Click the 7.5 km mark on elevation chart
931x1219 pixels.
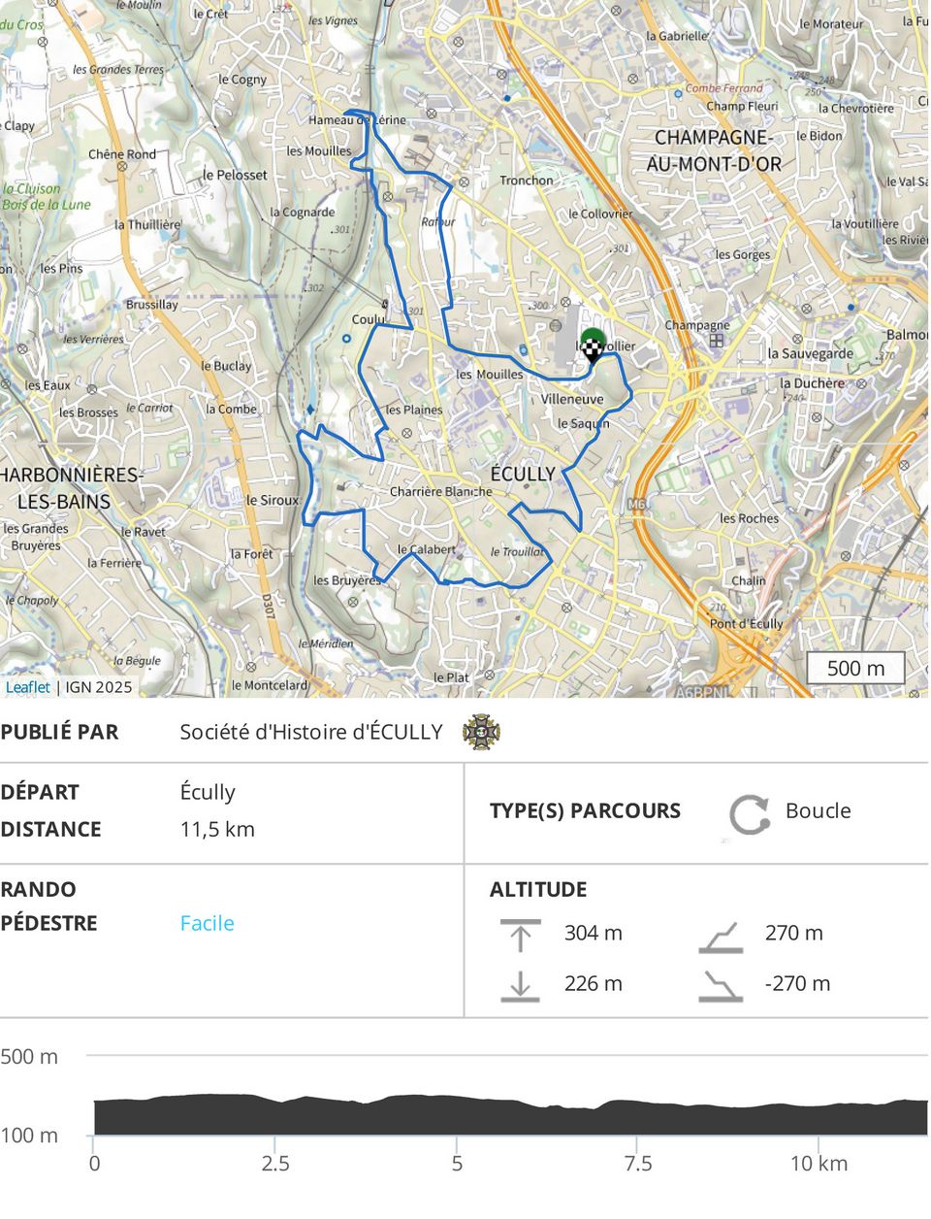638,1162
